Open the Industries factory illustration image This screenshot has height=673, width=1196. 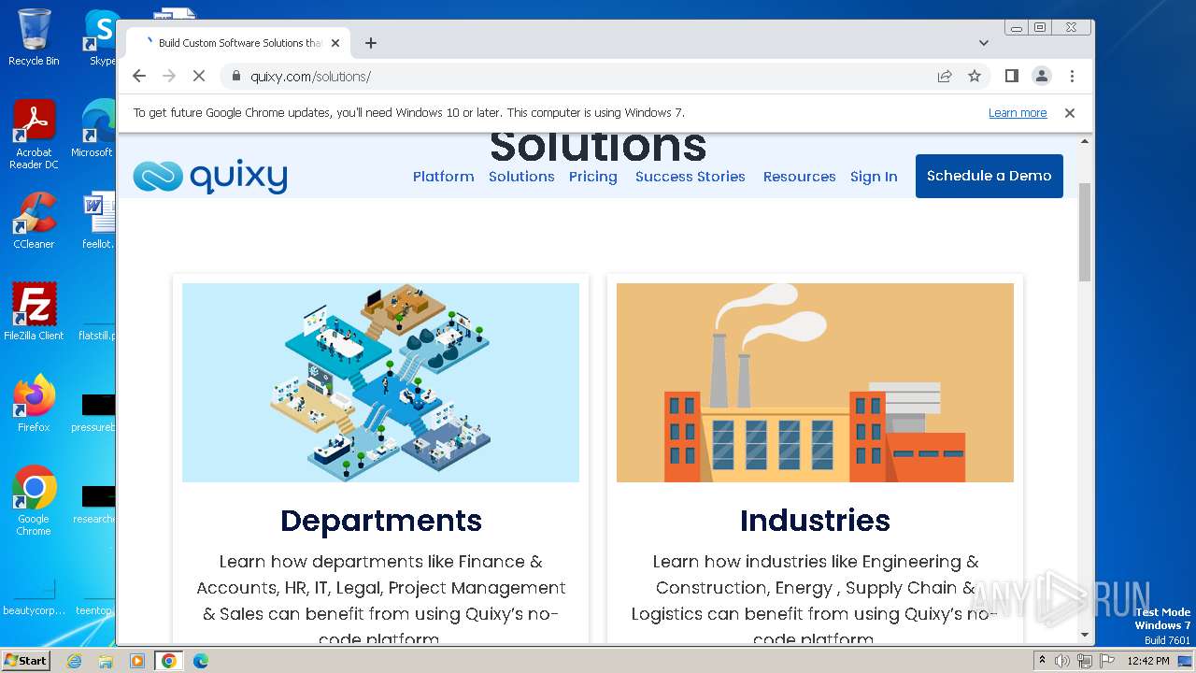pos(815,382)
